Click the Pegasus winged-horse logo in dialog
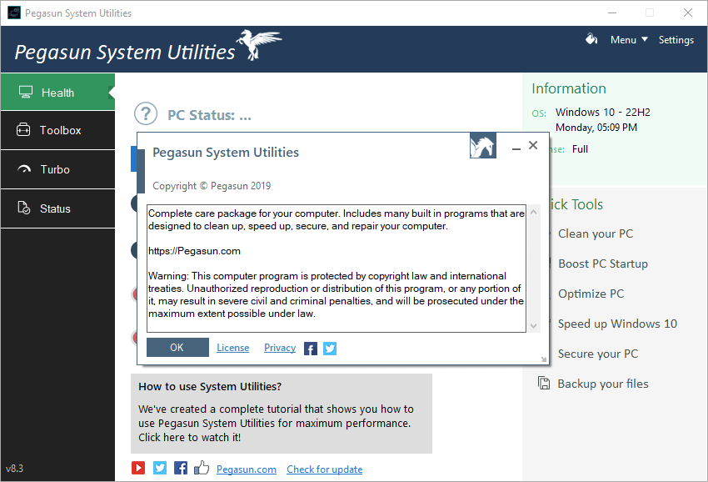The width and height of the screenshot is (708, 482). pyautogui.click(x=483, y=144)
